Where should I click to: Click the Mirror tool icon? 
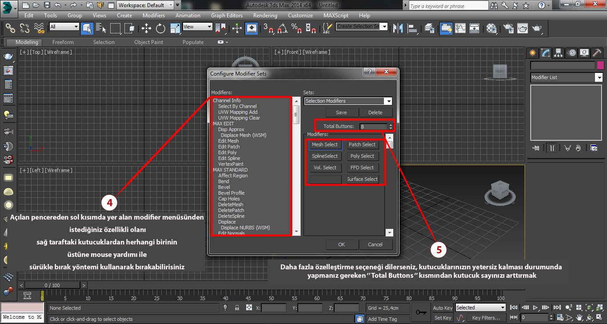point(398,28)
